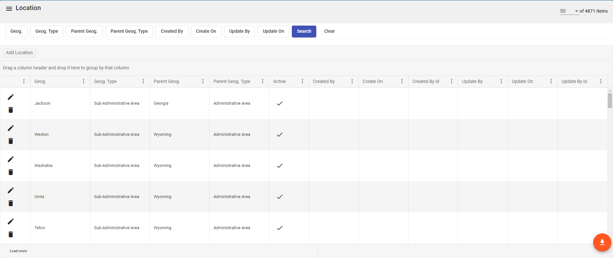Open Geog. column options menu
This screenshot has width=613, height=258.
83,81
